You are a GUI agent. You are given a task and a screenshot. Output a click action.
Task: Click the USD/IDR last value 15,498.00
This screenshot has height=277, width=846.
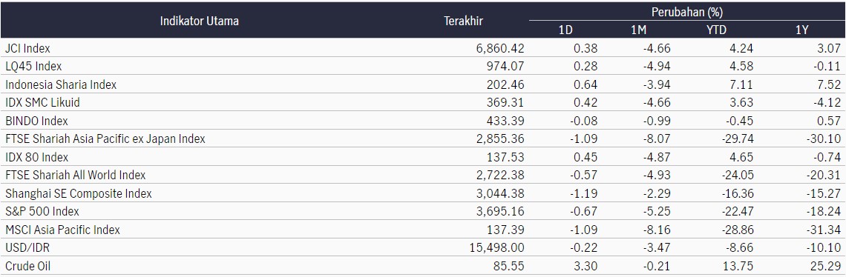coord(497,248)
